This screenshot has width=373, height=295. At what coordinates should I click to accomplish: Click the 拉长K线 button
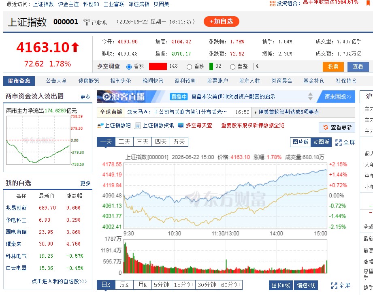tap(281, 285)
